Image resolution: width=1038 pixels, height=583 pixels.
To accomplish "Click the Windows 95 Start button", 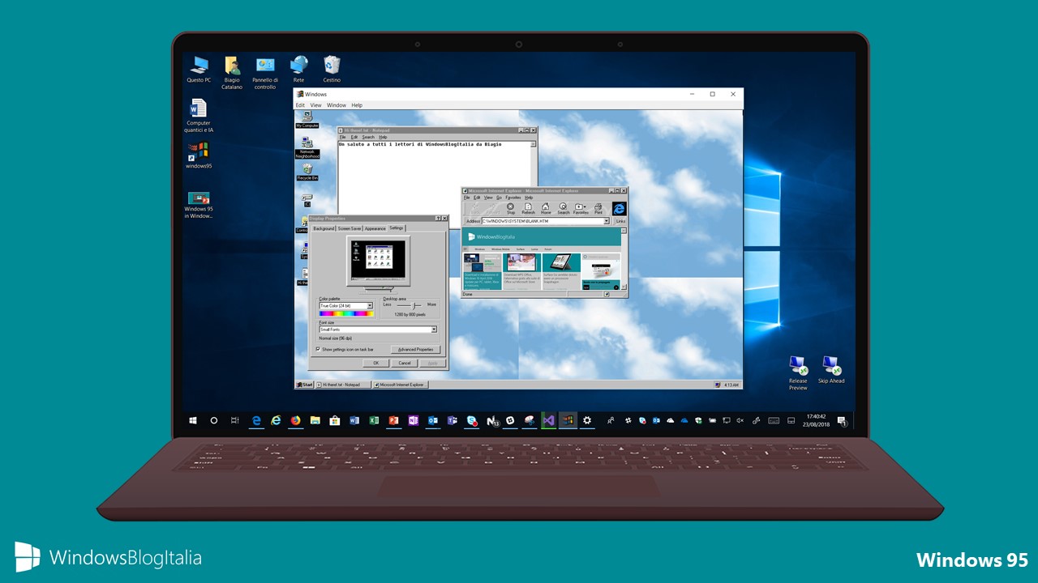I will (x=304, y=385).
